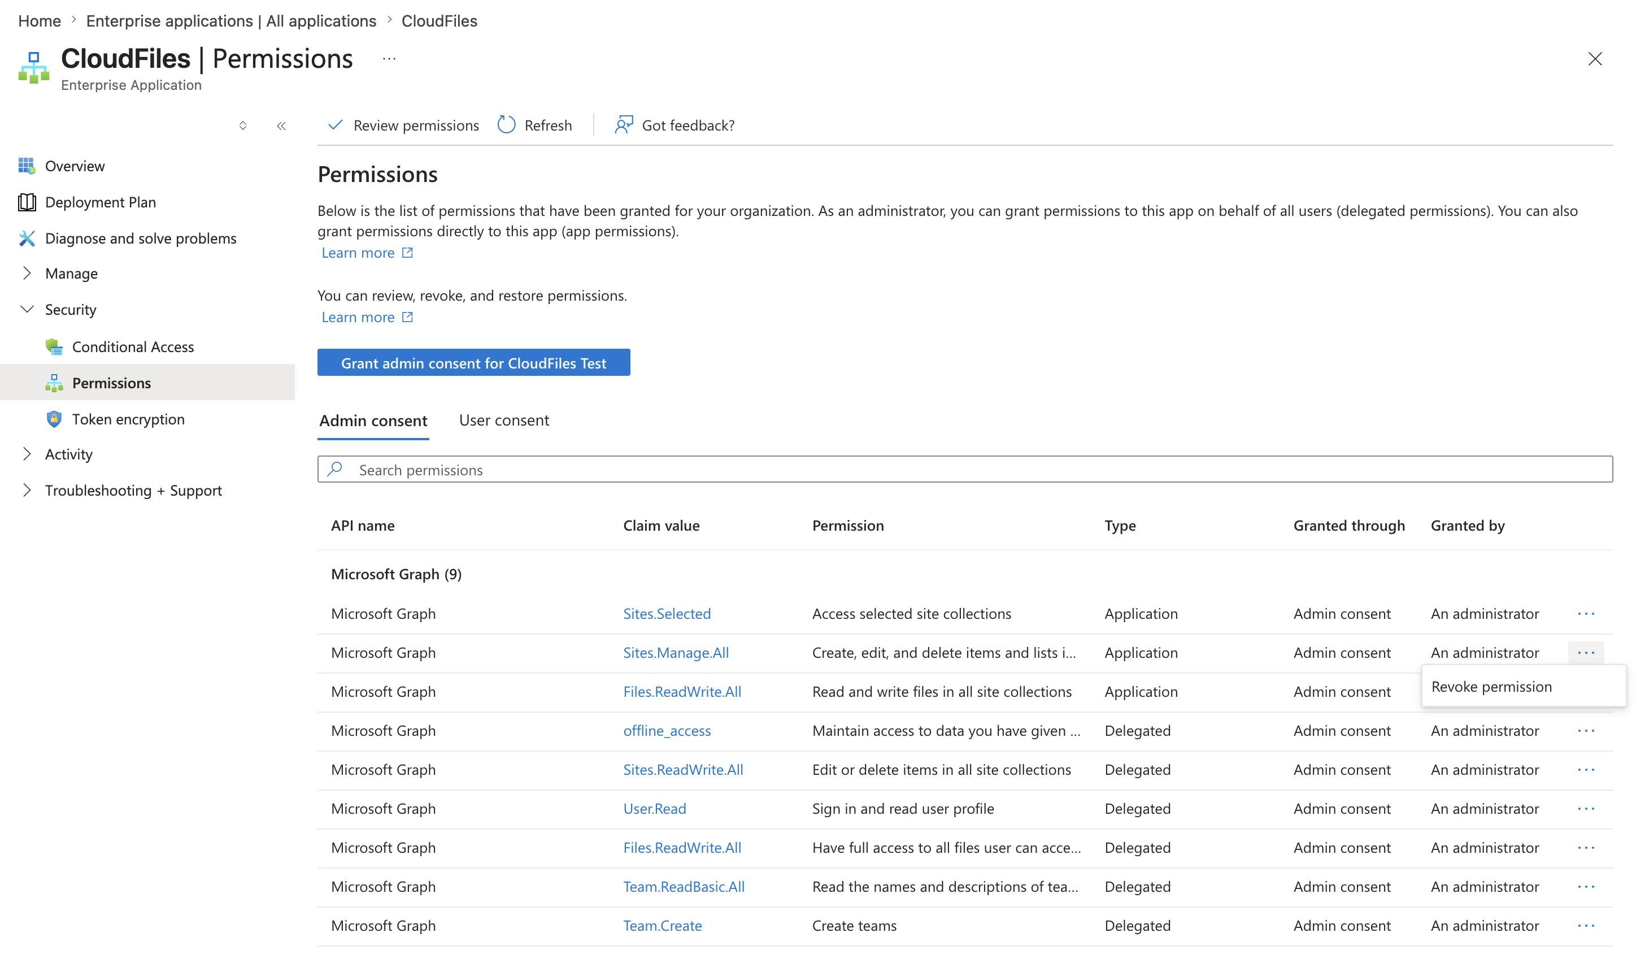This screenshot has width=1636, height=963.
Task: Click 'Create teams' permission text
Action: (x=854, y=925)
